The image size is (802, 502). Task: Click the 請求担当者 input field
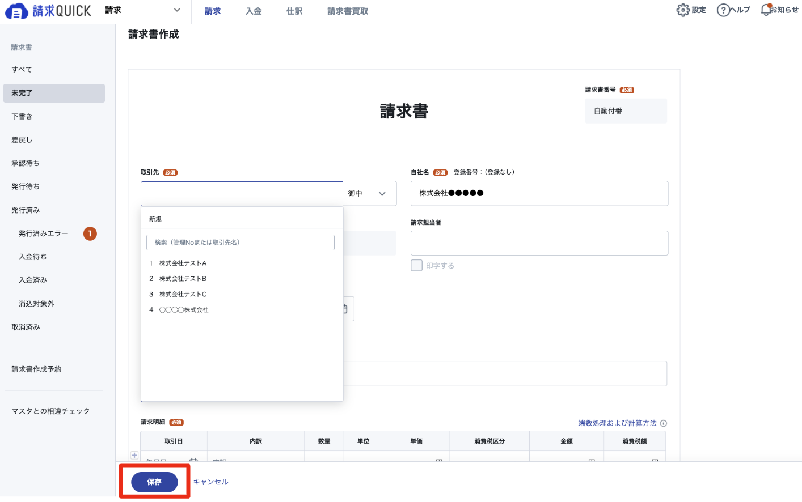(x=539, y=243)
